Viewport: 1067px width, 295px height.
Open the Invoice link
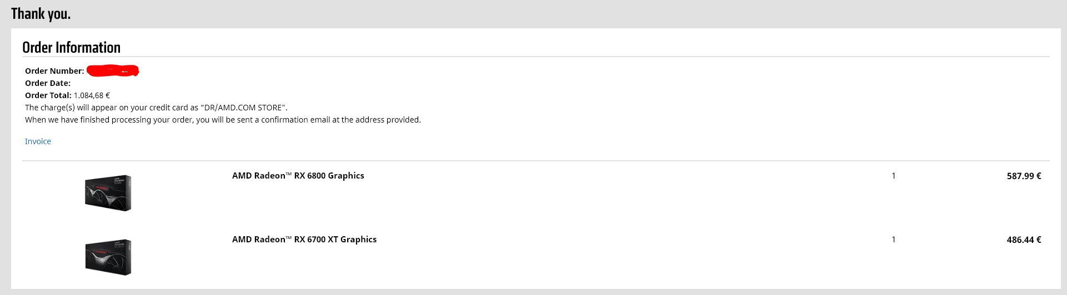pos(38,141)
